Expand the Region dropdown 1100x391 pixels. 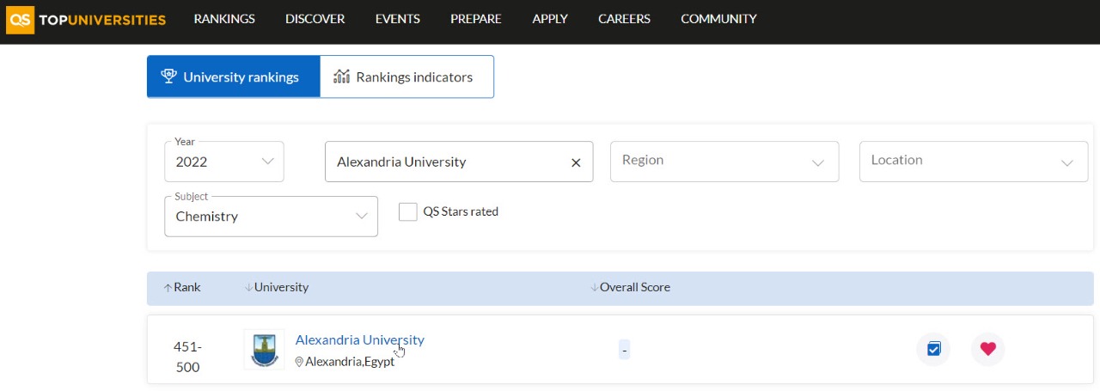724,162
